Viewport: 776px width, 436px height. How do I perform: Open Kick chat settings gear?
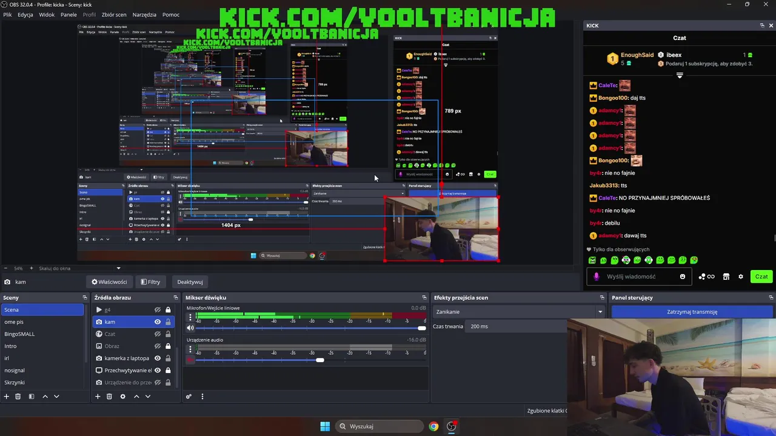(740, 277)
